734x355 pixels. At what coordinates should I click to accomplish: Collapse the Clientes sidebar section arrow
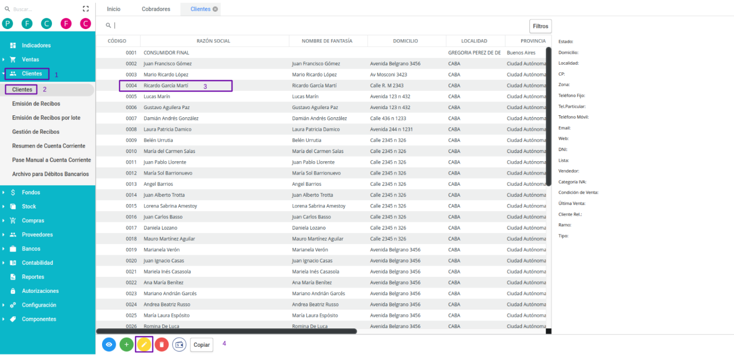click(3, 74)
